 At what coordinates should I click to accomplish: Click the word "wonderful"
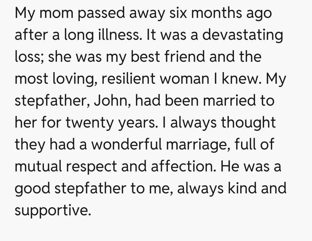(127, 145)
